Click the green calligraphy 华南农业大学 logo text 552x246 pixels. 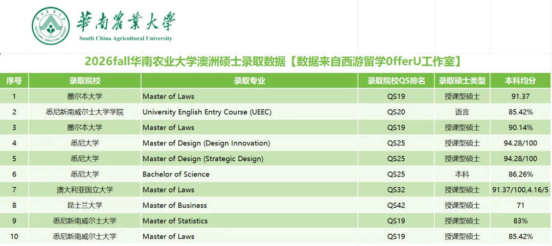click(x=126, y=22)
